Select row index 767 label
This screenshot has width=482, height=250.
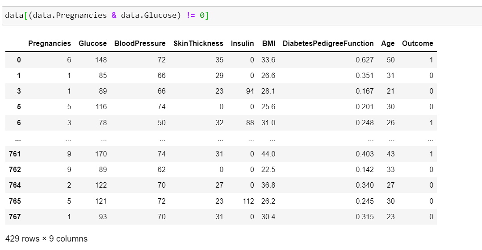coord(15,217)
